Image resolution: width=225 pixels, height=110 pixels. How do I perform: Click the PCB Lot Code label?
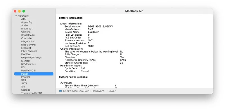point(73,38)
